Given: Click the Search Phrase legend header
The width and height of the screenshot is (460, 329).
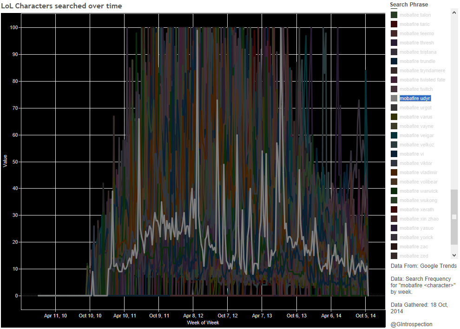Looking at the screenshot, I should (x=409, y=5).
